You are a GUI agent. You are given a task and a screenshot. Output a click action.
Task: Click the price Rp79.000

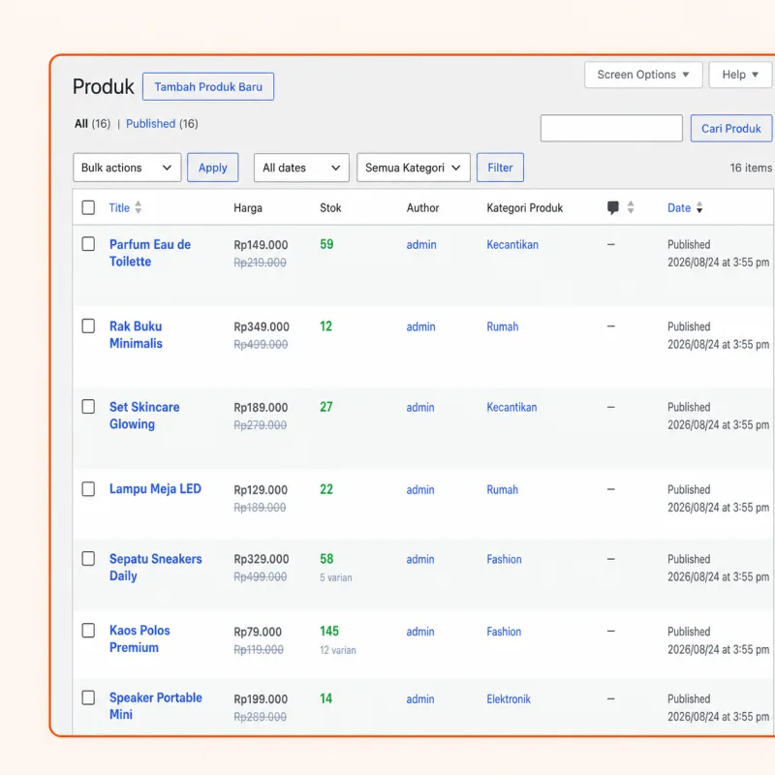pos(258,633)
